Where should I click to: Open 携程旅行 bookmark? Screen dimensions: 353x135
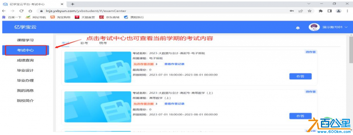[x=134, y=17]
